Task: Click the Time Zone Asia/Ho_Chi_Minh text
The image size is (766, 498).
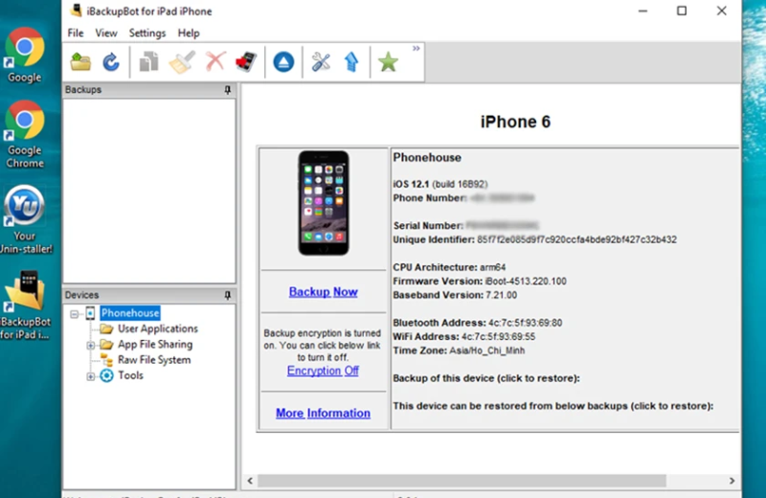Action: pyautogui.click(x=459, y=351)
